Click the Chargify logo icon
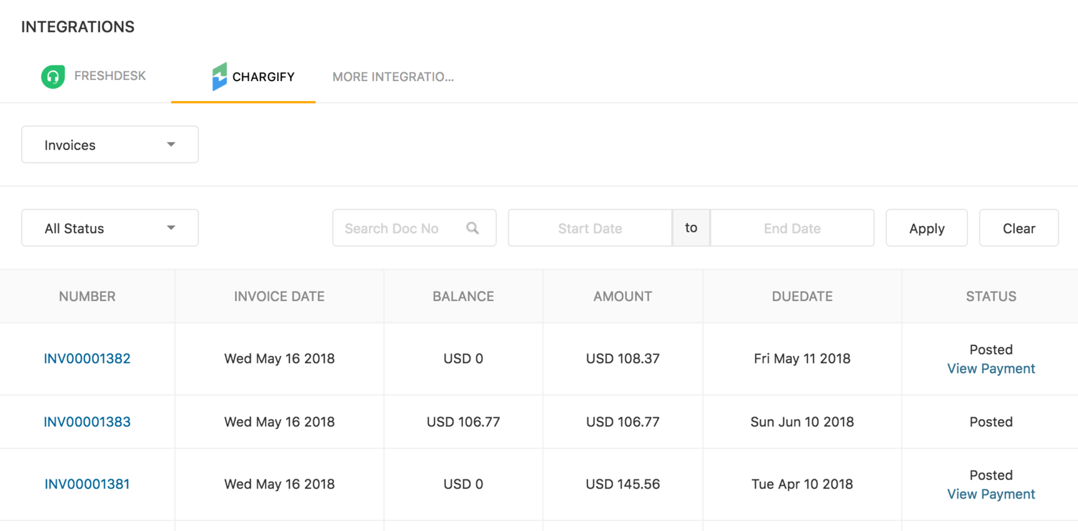The height and width of the screenshot is (531, 1078). pyautogui.click(x=219, y=77)
